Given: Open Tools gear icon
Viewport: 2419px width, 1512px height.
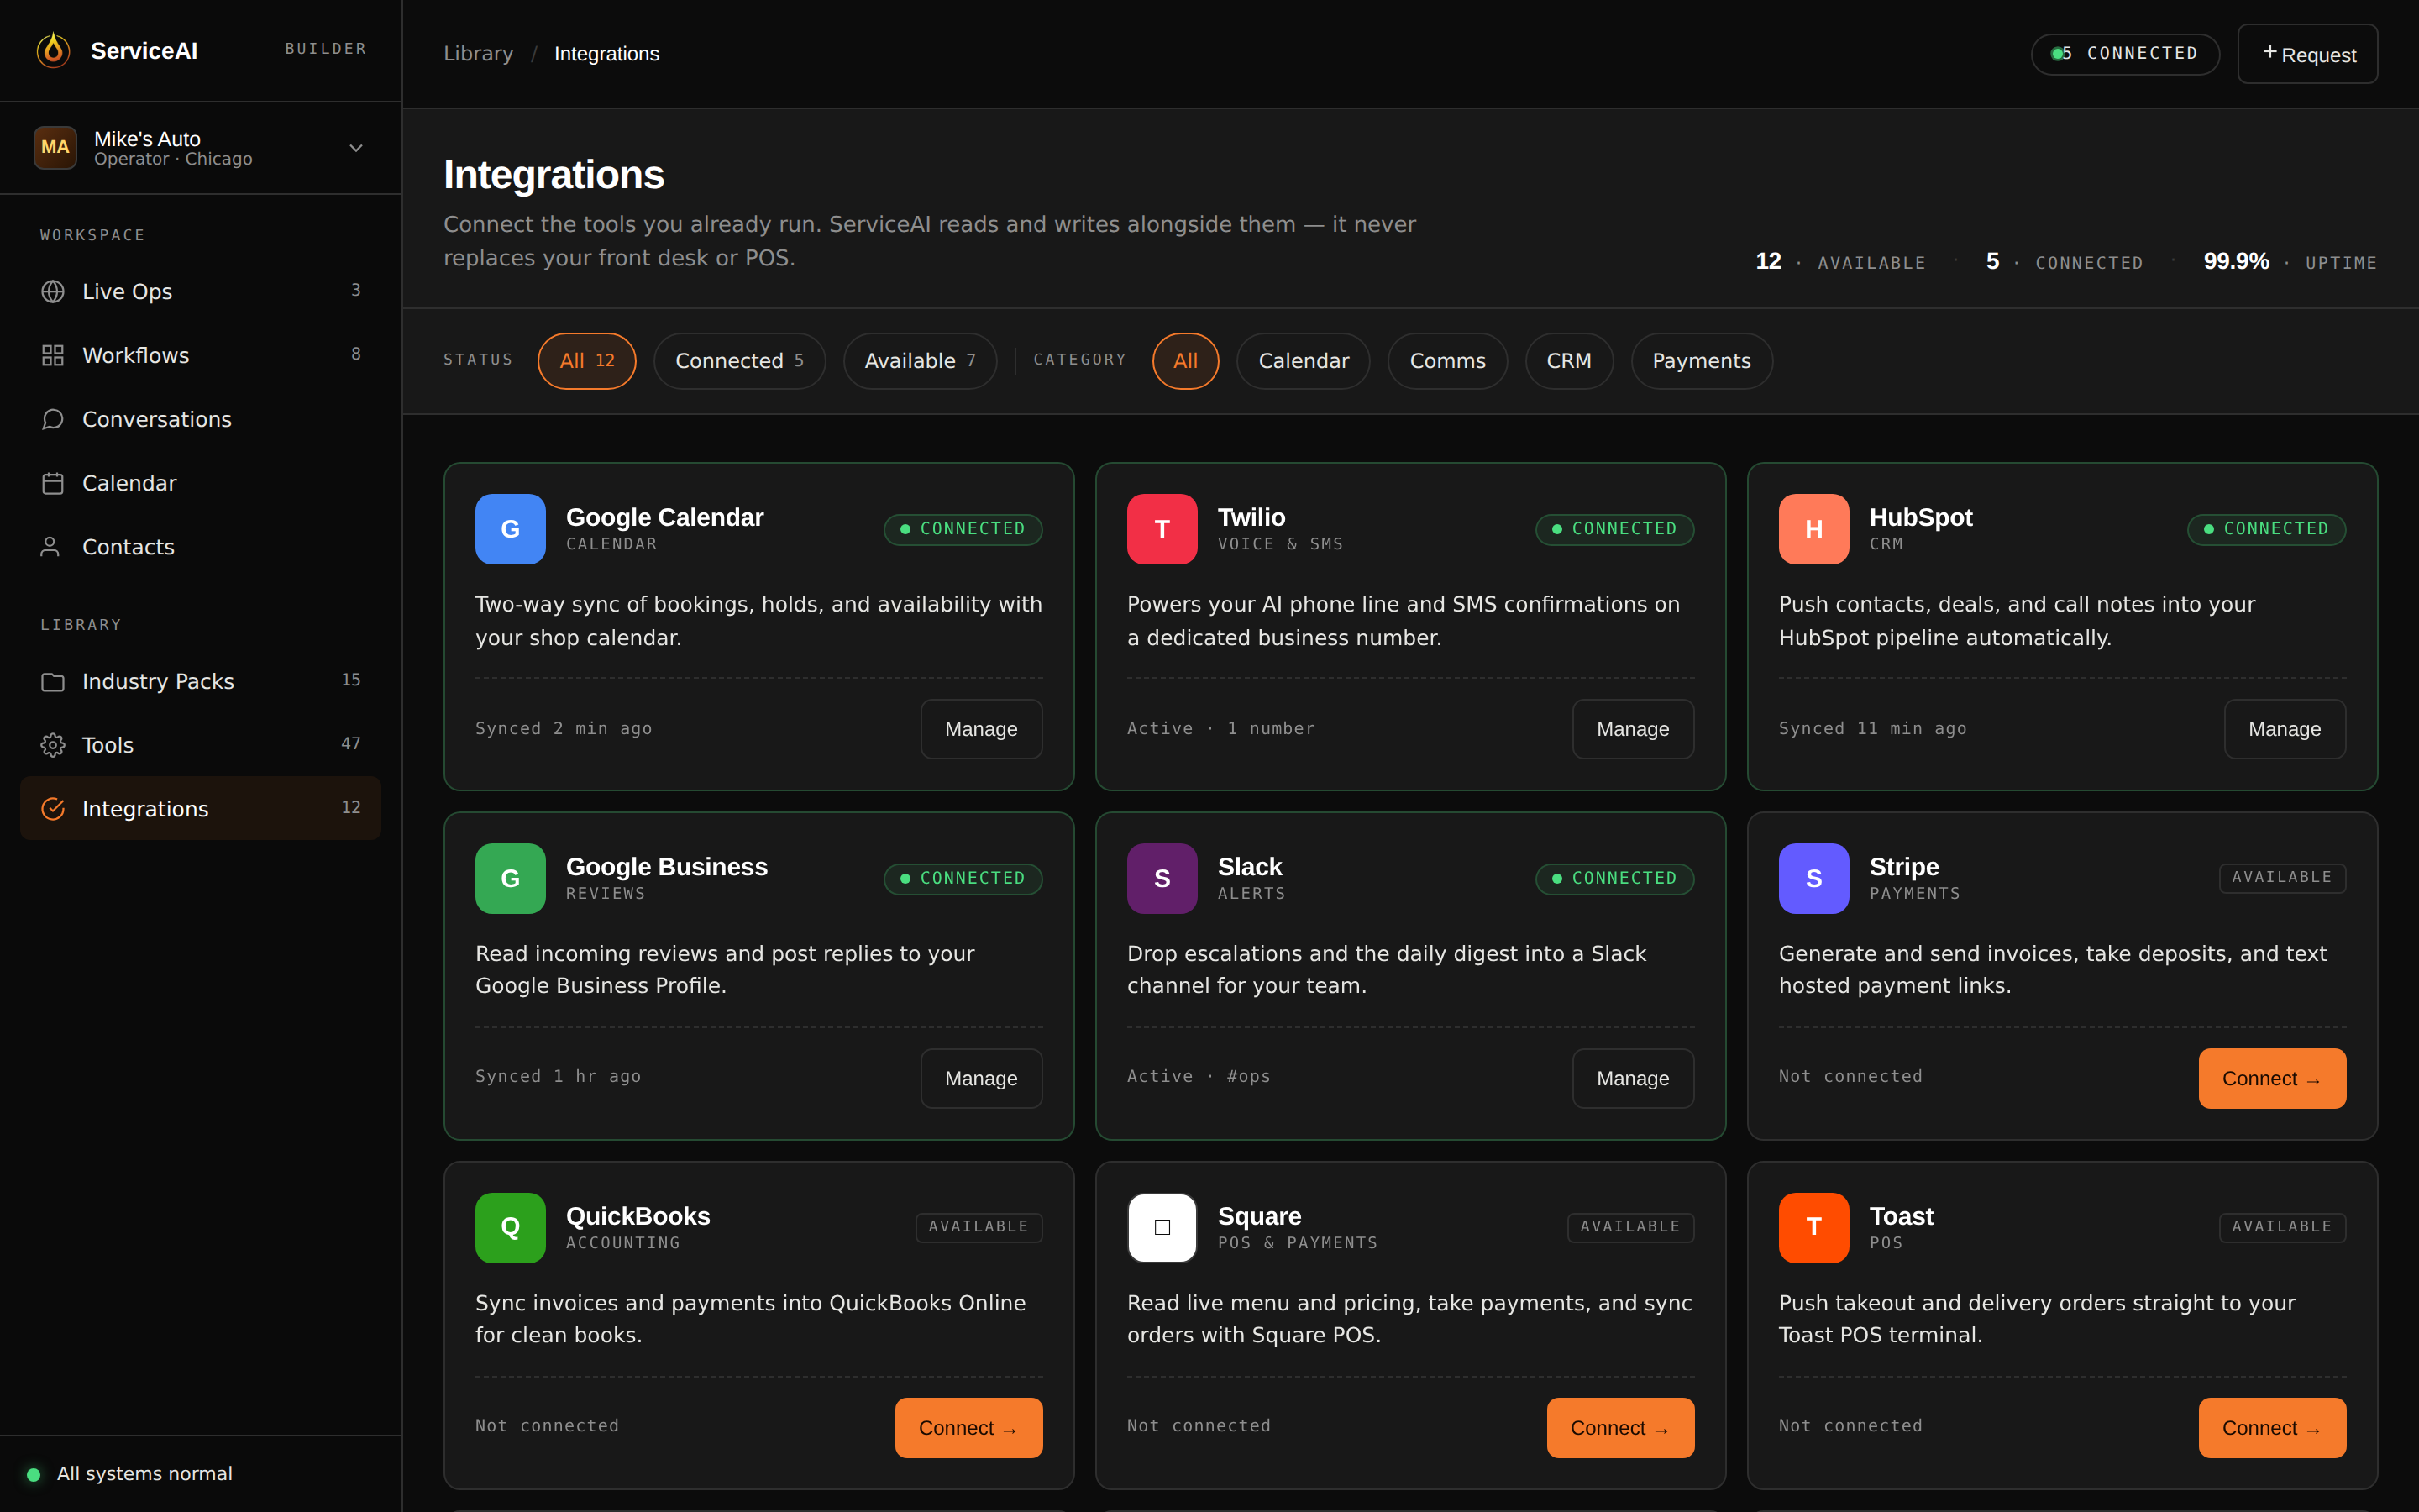Looking at the screenshot, I should pyautogui.click(x=53, y=745).
